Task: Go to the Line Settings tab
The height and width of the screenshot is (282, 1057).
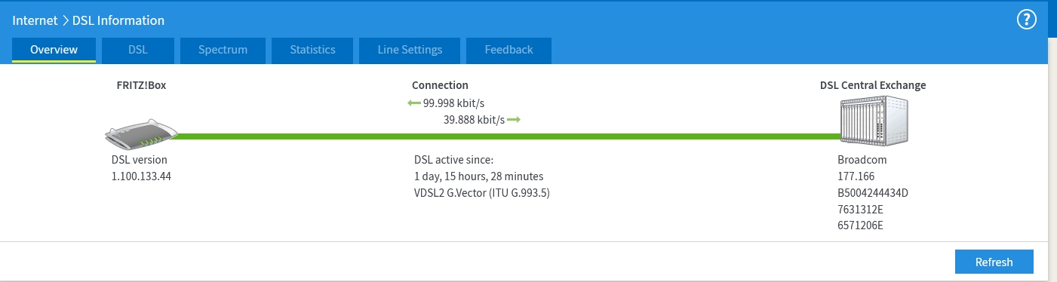Action: click(410, 50)
